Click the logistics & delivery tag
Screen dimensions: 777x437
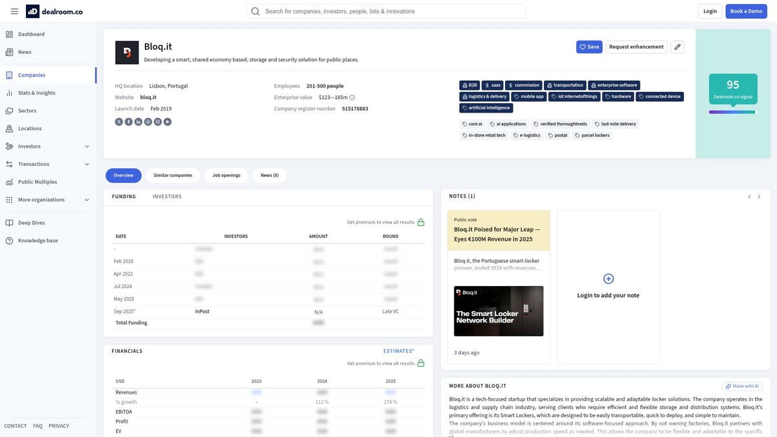pyautogui.click(x=484, y=96)
